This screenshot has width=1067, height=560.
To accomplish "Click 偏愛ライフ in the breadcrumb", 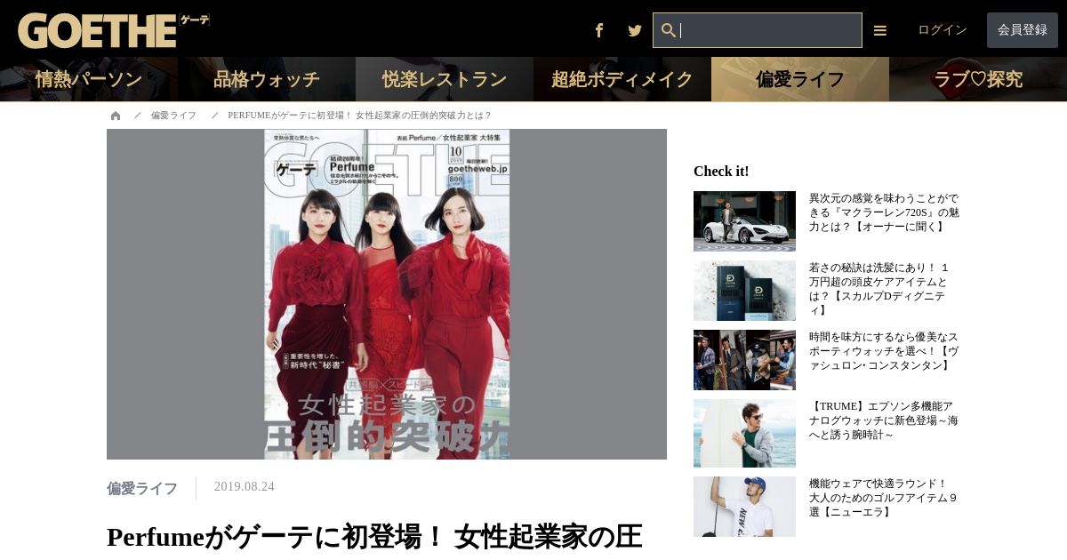I will pos(173,116).
